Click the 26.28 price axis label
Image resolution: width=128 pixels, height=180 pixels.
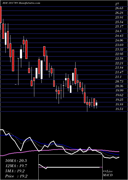[119, 13]
